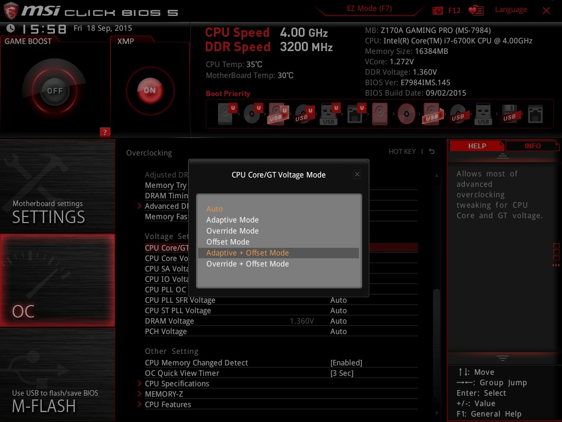Click the scroll up arrow of settings list
This screenshot has width=562, height=422.
click(x=436, y=175)
